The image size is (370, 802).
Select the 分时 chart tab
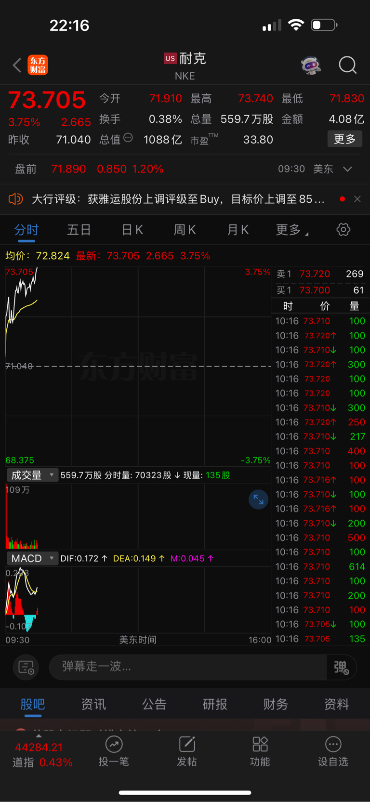click(26, 230)
